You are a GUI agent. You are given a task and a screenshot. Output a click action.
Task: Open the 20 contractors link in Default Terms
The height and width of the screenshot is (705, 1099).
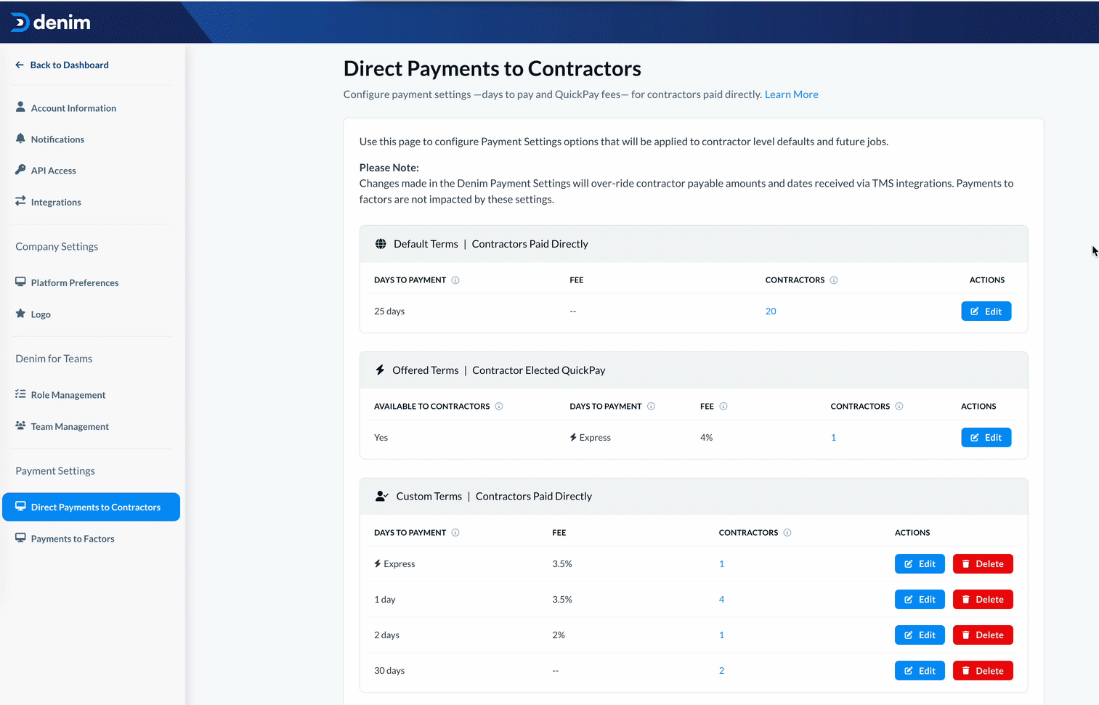click(771, 311)
